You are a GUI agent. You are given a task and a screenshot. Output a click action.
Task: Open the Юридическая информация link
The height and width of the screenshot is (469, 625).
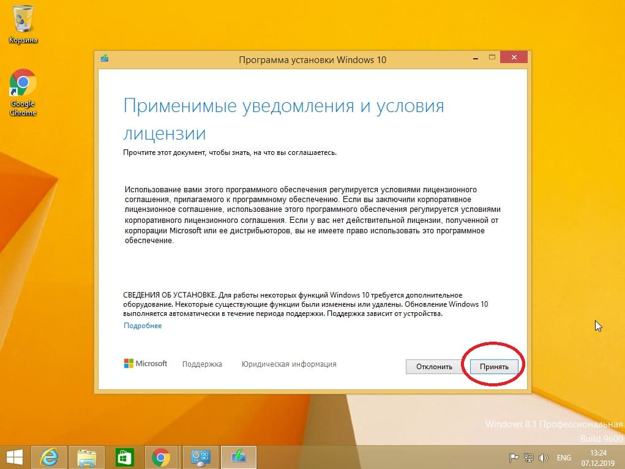pos(289,364)
